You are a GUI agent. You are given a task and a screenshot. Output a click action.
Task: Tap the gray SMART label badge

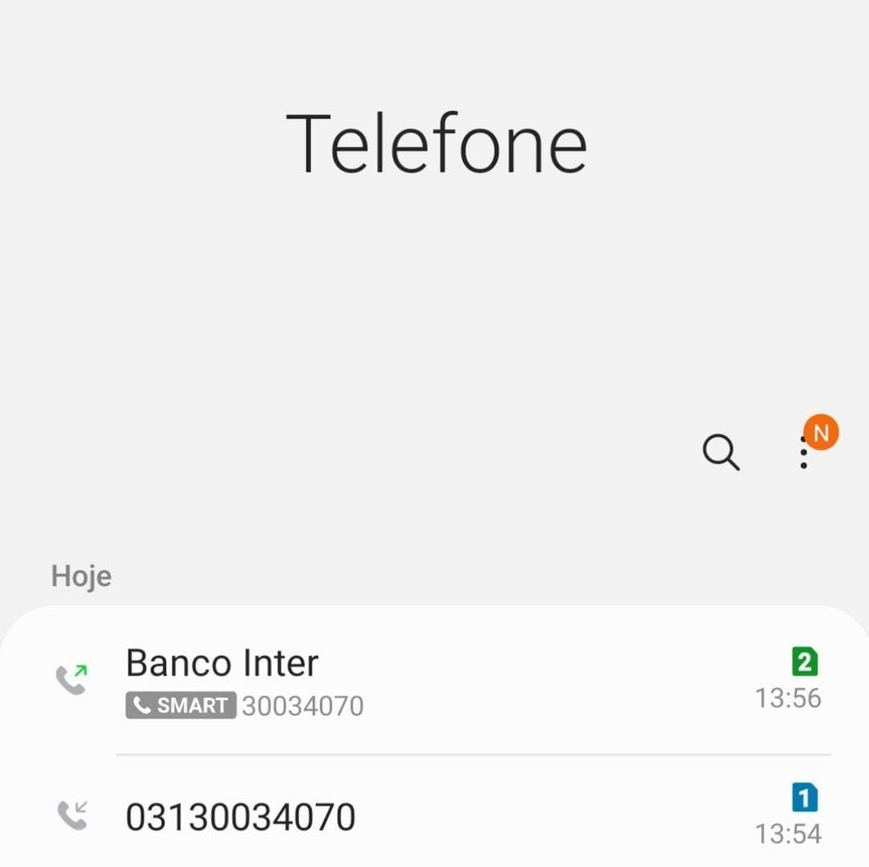pos(182,705)
